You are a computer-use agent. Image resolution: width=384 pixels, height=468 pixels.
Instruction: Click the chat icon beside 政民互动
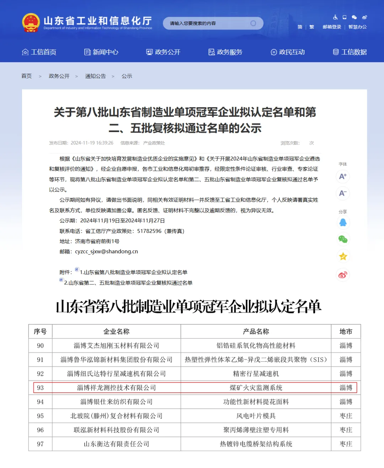click(x=274, y=52)
